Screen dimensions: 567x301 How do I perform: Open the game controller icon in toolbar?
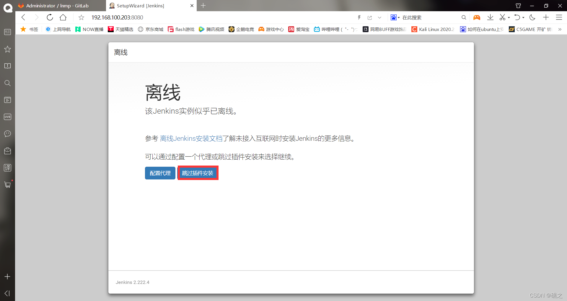click(x=477, y=17)
